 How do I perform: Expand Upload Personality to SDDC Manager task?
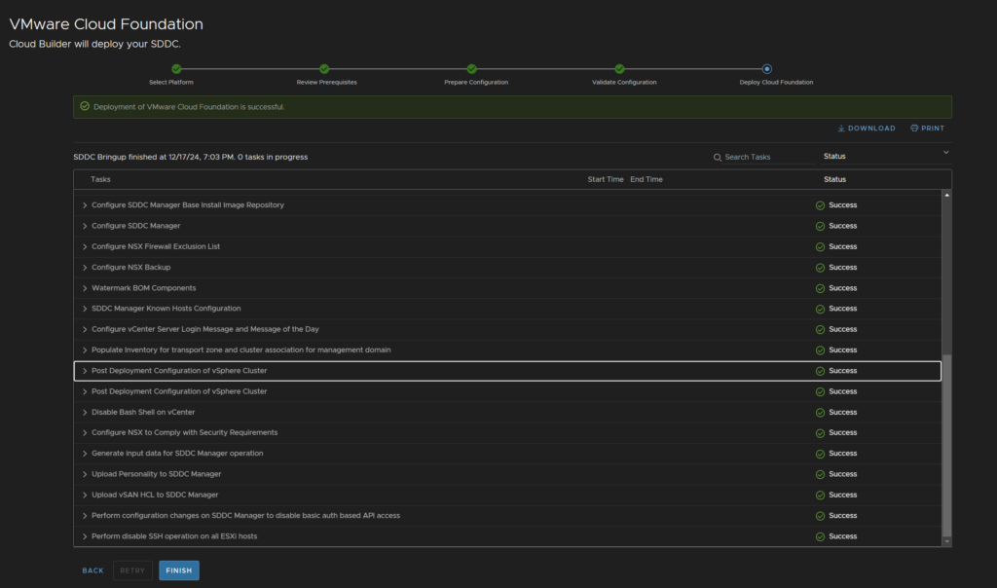click(85, 474)
